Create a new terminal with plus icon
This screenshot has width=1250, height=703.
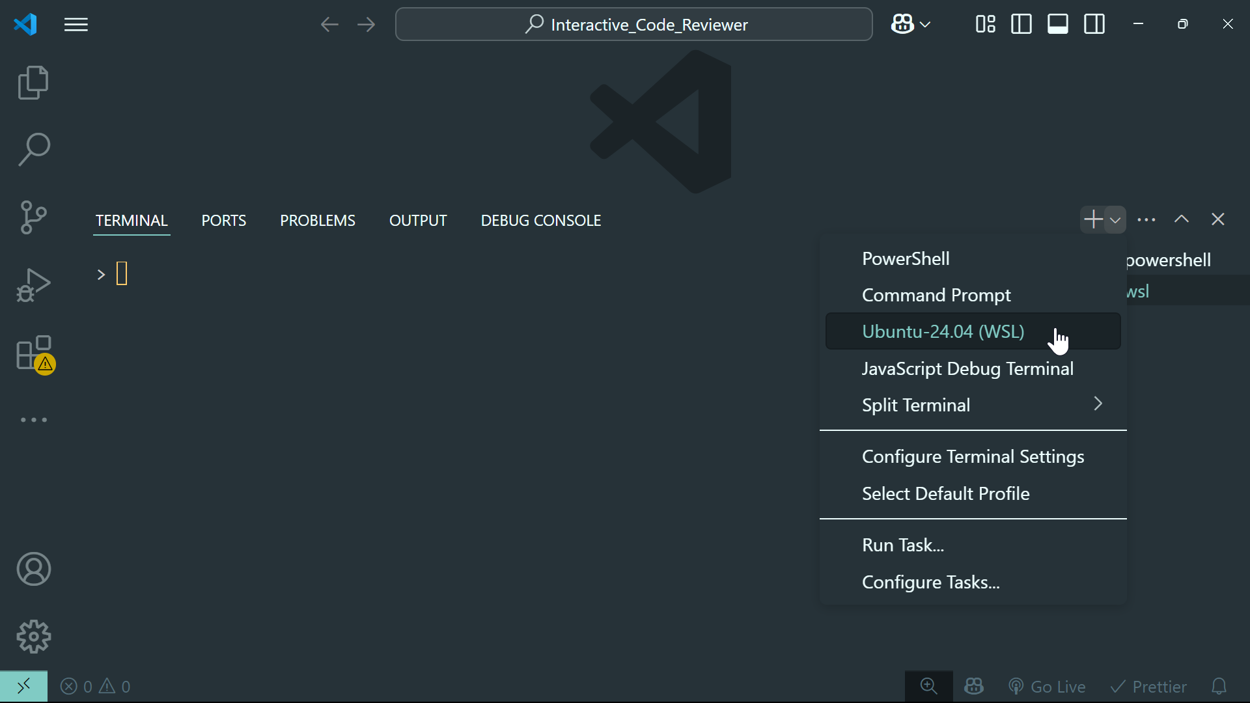click(1093, 219)
